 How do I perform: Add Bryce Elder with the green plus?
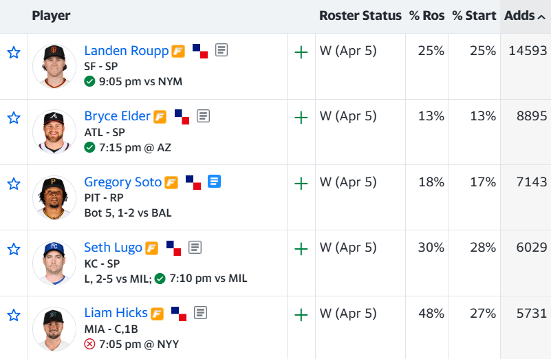[x=301, y=118]
